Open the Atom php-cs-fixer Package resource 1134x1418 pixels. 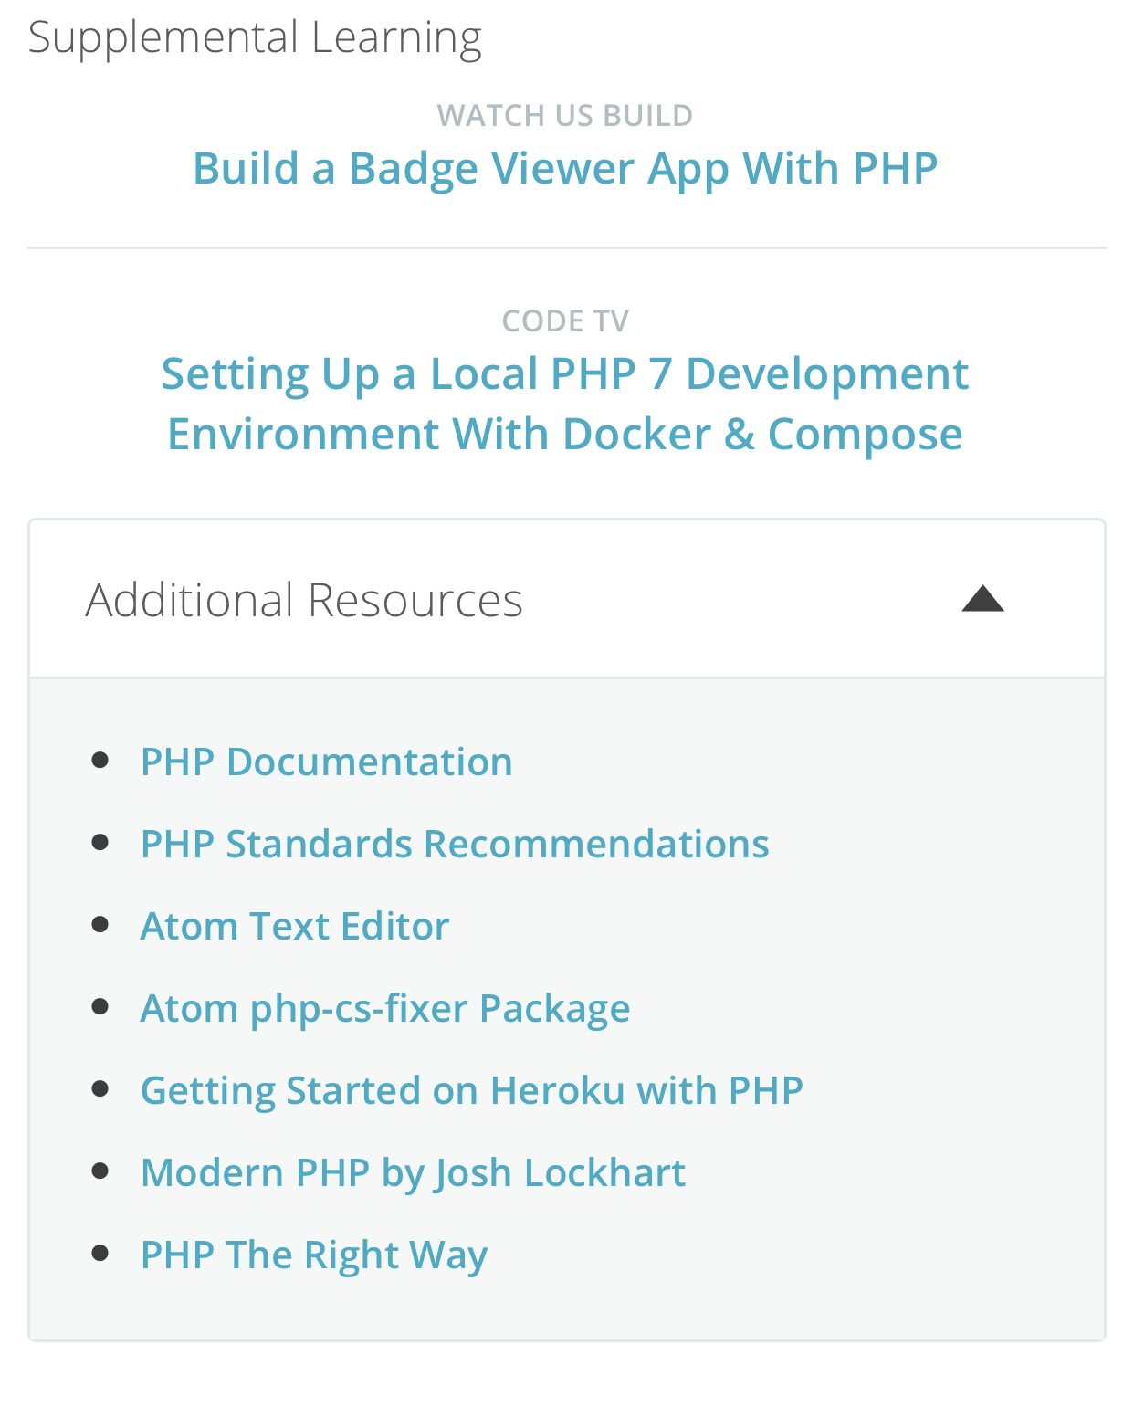point(384,1007)
